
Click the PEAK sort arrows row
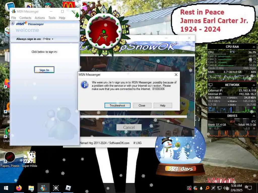click(x=232, y=101)
